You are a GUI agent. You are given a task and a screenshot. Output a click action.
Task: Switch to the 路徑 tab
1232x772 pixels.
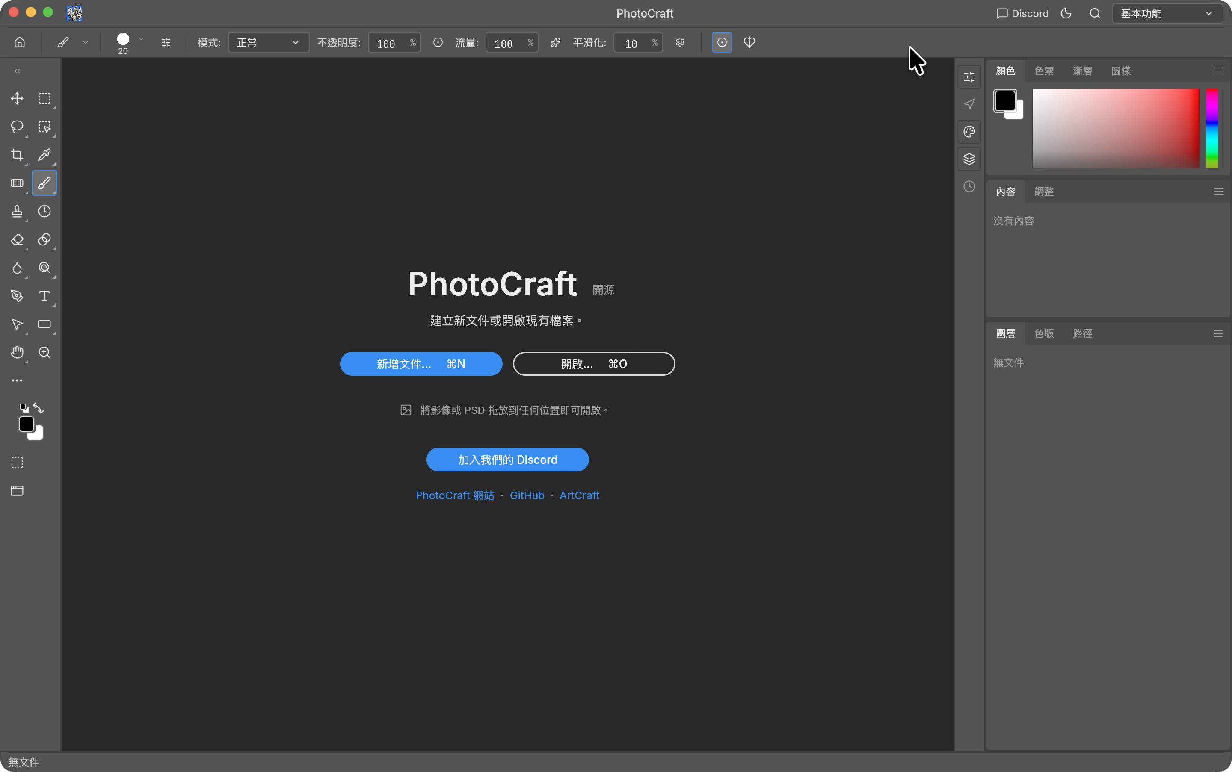click(1082, 333)
